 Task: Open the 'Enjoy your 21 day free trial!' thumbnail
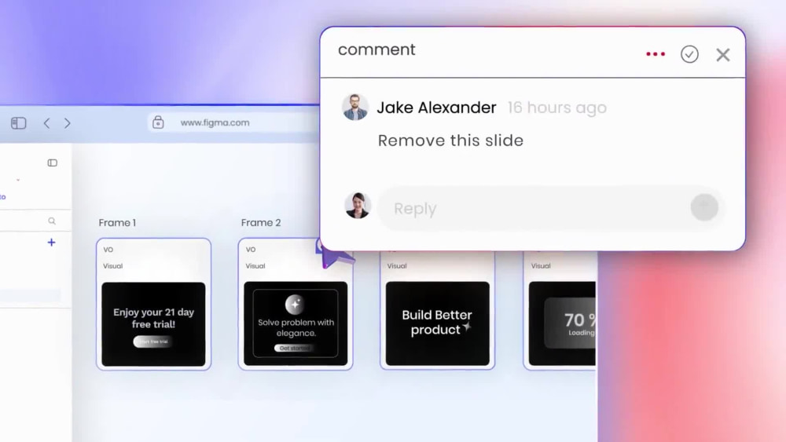point(153,324)
